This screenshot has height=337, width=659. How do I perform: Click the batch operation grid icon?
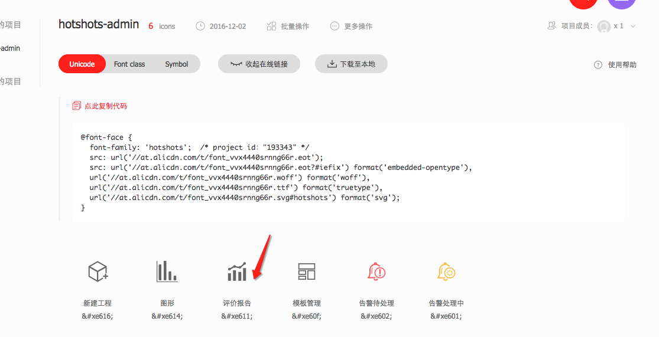(x=271, y=26)
